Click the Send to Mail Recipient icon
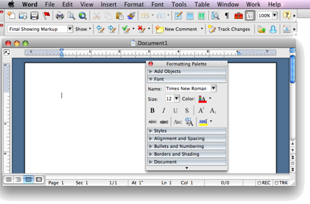This screenshot has height=204, width=310. point(262,29)
